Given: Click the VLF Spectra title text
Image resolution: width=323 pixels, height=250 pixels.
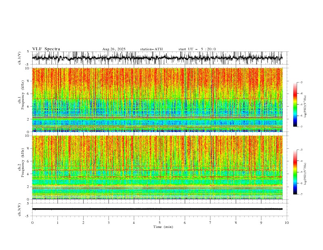Looking at the screenshot, I should (46, 49).
